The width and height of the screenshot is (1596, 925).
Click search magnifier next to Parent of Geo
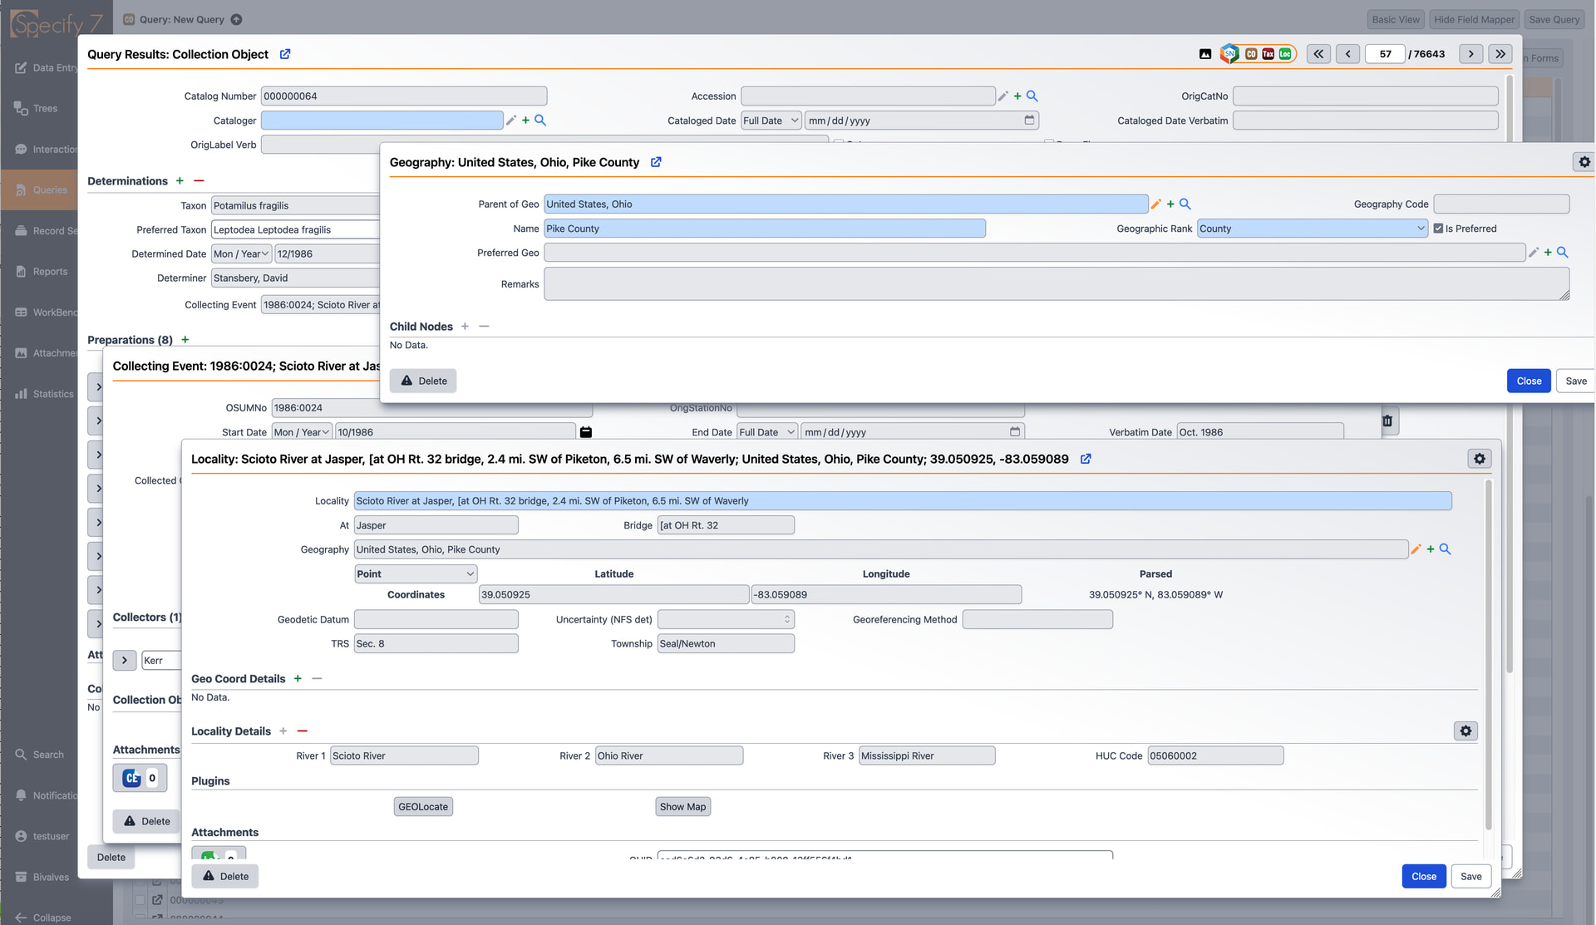1185,204
